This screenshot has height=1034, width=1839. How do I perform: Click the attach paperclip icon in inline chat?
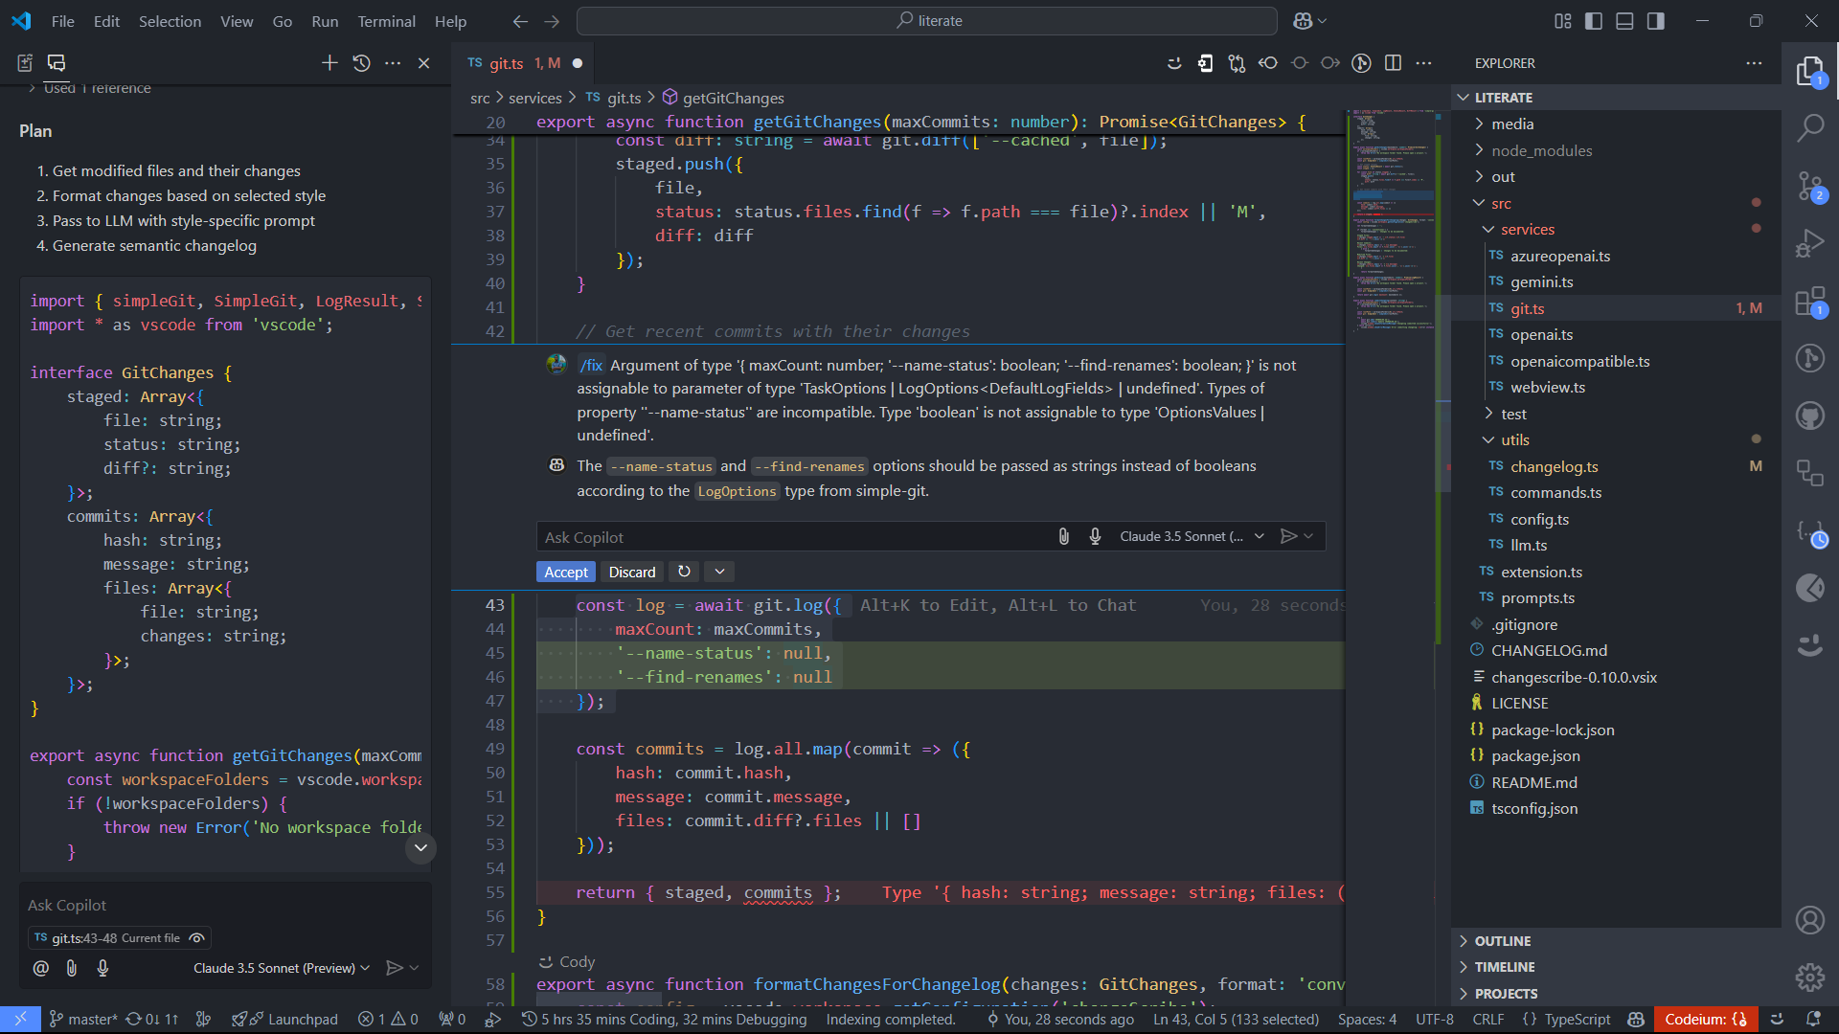click(1063, 537)
